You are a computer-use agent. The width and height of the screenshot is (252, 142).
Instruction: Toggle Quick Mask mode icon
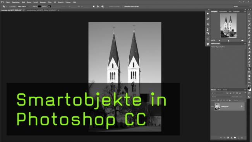pyautogui.click(x=249, y=94)
